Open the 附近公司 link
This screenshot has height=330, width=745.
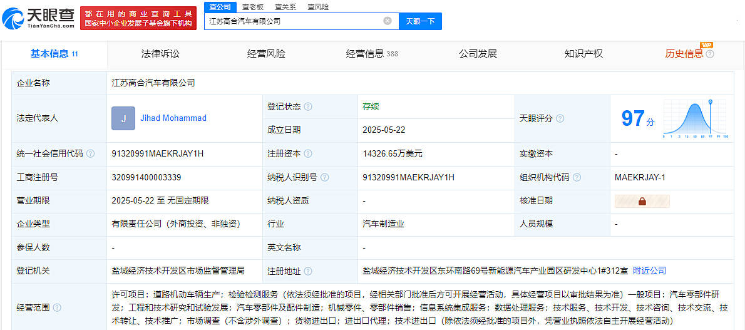click(x=649, y=271)
